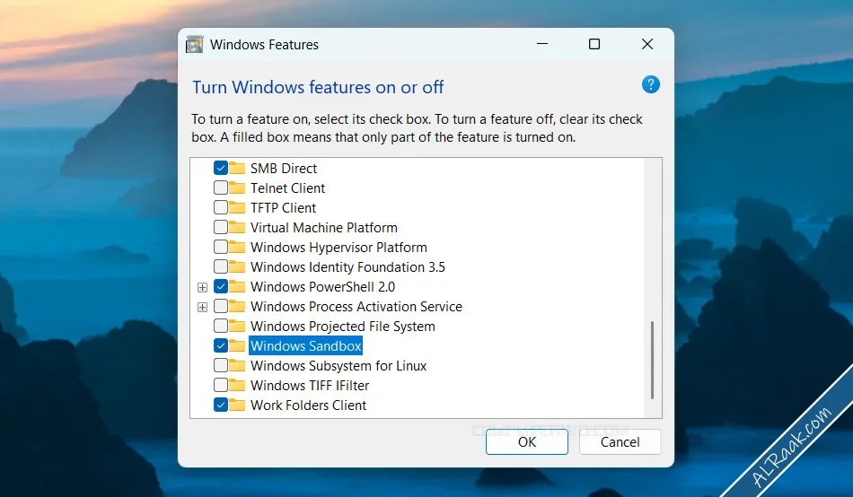This screenshot has height=497, width=853.
Task: Uncheck the Windows Sandbox checkbox
Action: pos(220,345)
